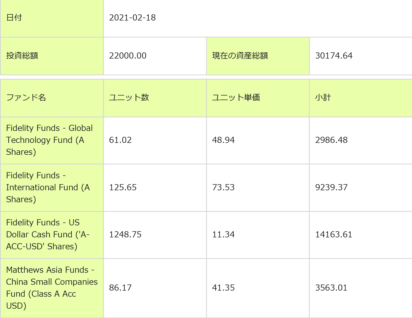
Task: Click unit price 41.35
Action: point(223,288)
